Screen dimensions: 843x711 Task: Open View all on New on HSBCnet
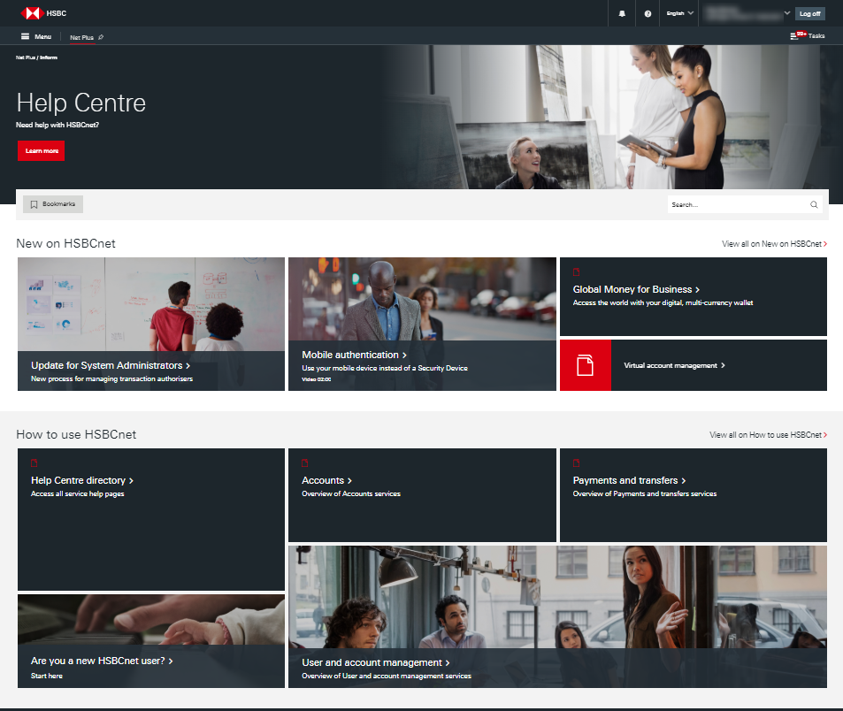click(774, 243)
